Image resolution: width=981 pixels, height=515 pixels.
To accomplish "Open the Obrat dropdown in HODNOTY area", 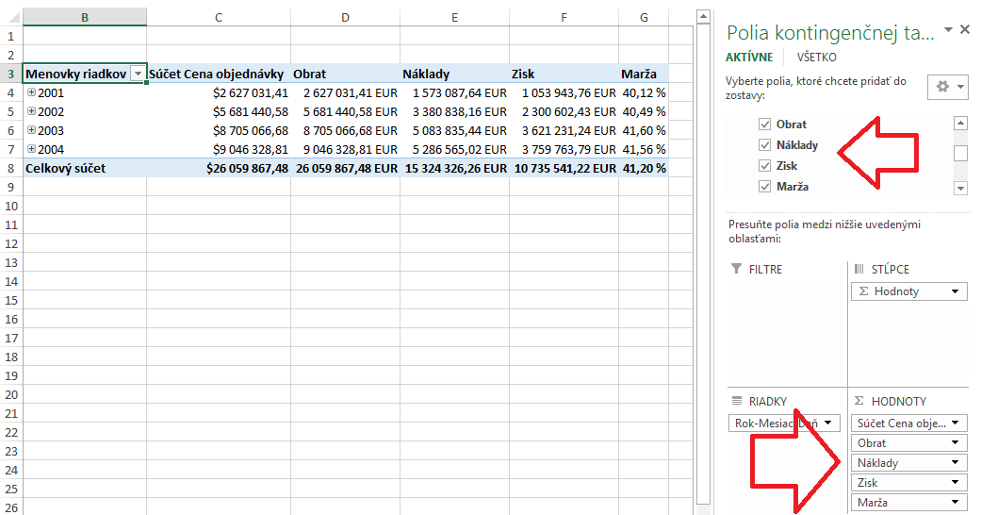I will pos(955,443).
